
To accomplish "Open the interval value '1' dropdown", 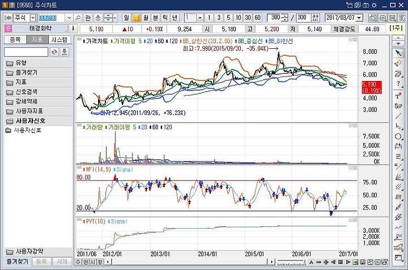I will (x=199, y=18).
